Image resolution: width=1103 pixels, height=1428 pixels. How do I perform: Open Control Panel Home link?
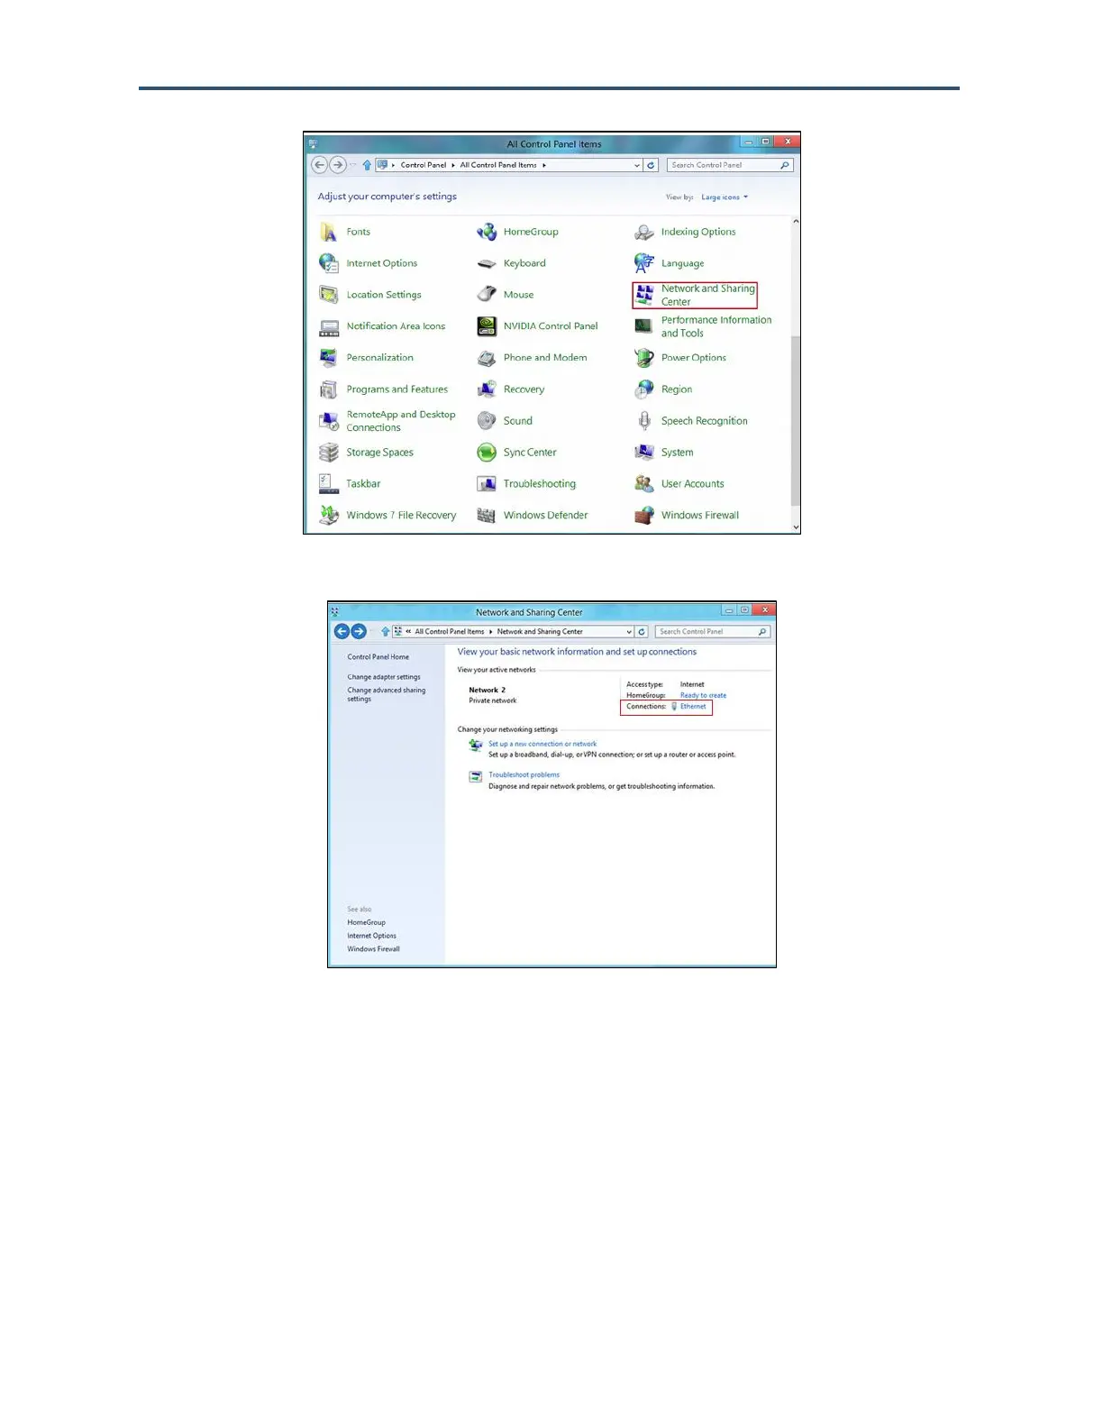[x=378, y=657]
